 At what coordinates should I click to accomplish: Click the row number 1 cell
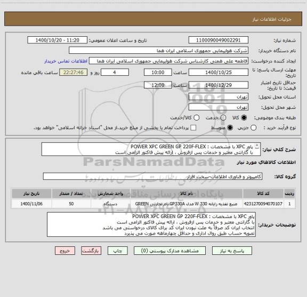coord(289,204)
